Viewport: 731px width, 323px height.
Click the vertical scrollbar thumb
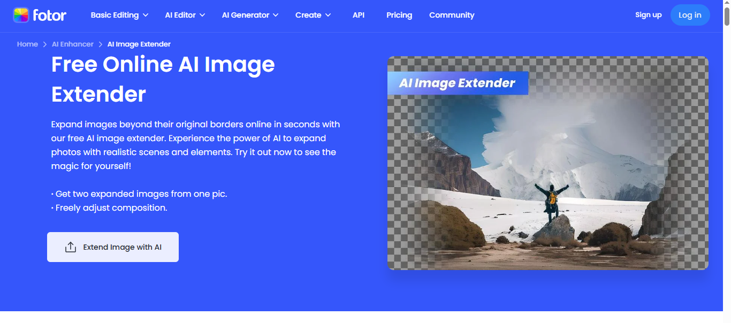[x=726, y=16]
